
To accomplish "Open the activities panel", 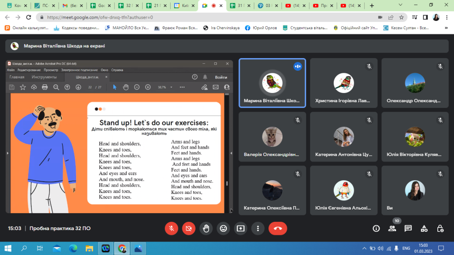I will click(x=424, y=228).
